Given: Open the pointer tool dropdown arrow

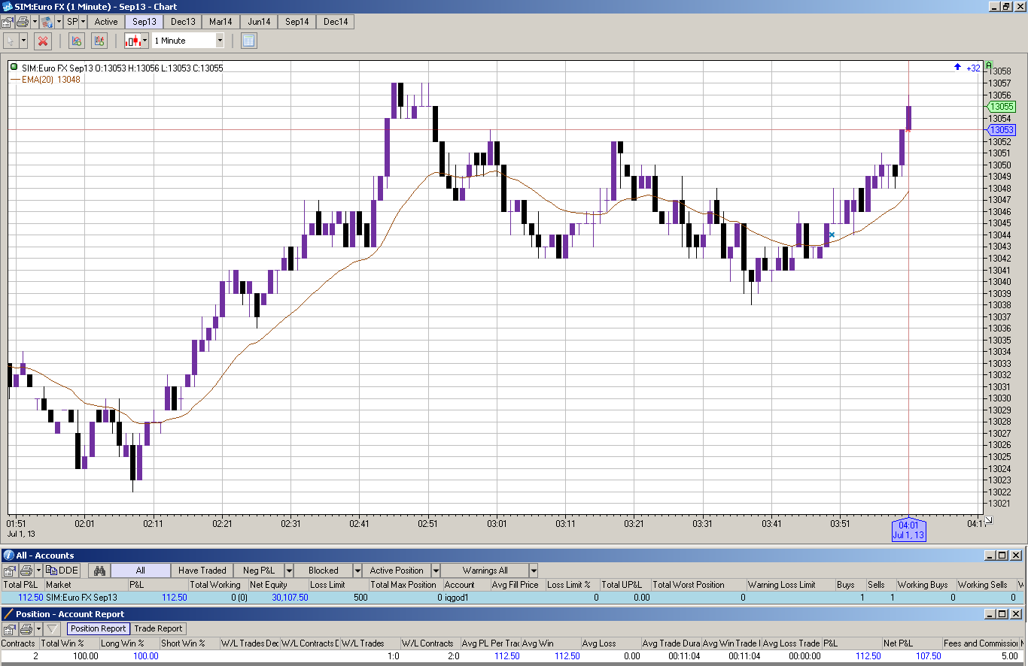Looking at the screenshot, I should click(x=23, y=41).
